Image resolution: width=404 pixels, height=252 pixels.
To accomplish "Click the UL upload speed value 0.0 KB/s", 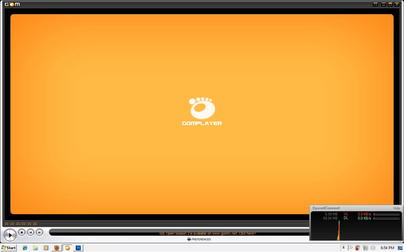I will pos(364,214).
